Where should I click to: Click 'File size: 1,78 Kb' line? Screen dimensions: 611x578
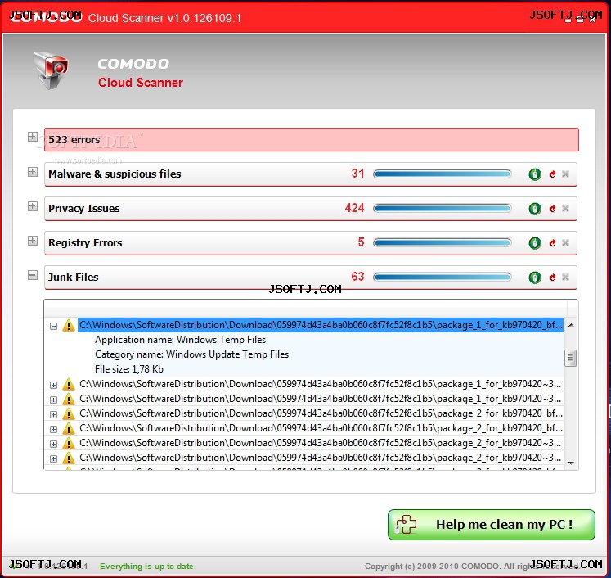[x=129, y=369]
